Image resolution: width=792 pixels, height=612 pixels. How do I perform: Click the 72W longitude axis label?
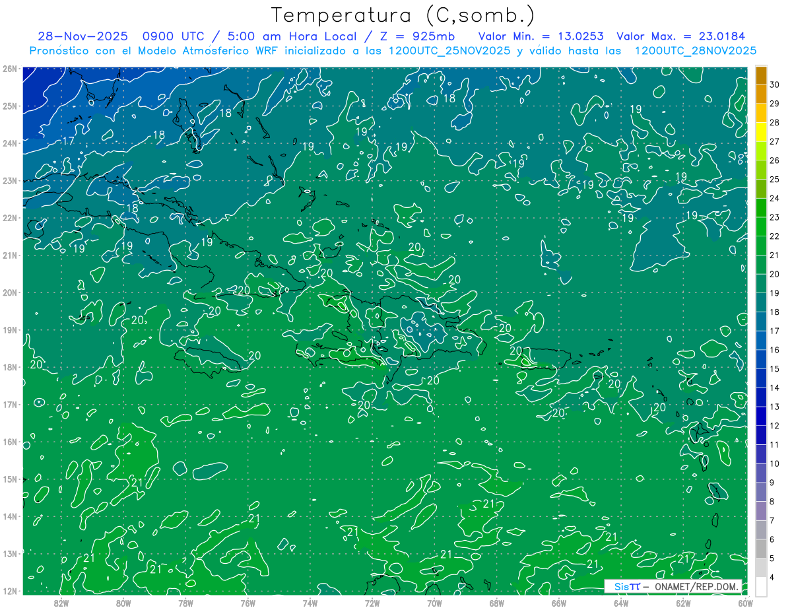[372, 602]
